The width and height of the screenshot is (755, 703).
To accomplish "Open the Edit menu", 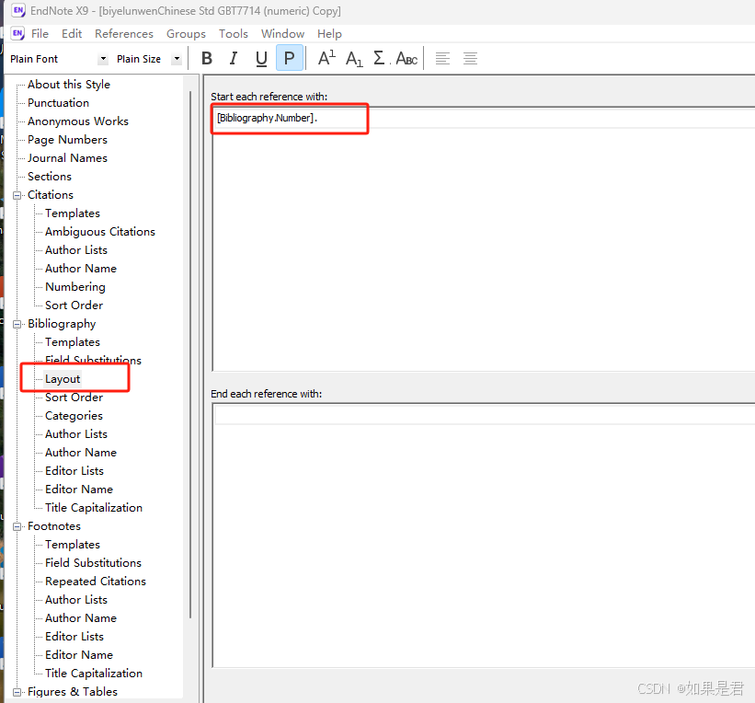I will point(72,34).
